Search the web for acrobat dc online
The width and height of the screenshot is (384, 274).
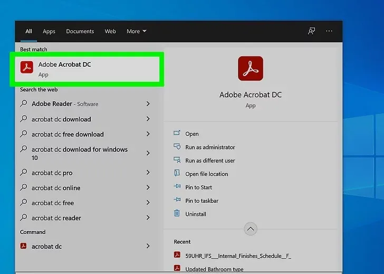pos(56,188)
